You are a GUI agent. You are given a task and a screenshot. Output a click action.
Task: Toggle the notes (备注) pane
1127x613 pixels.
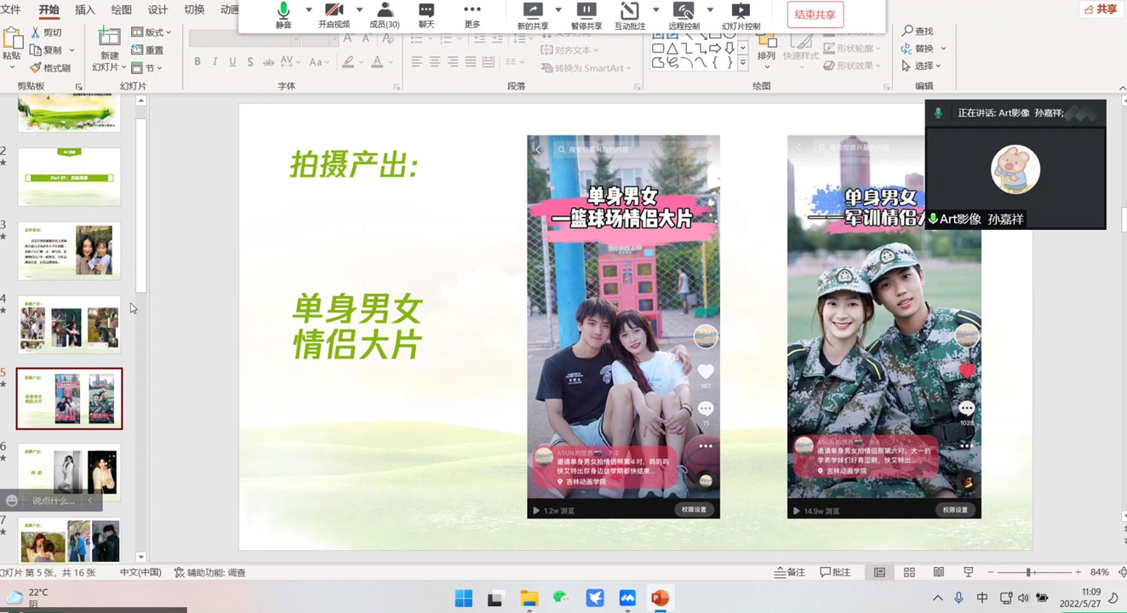pos(790,572)
